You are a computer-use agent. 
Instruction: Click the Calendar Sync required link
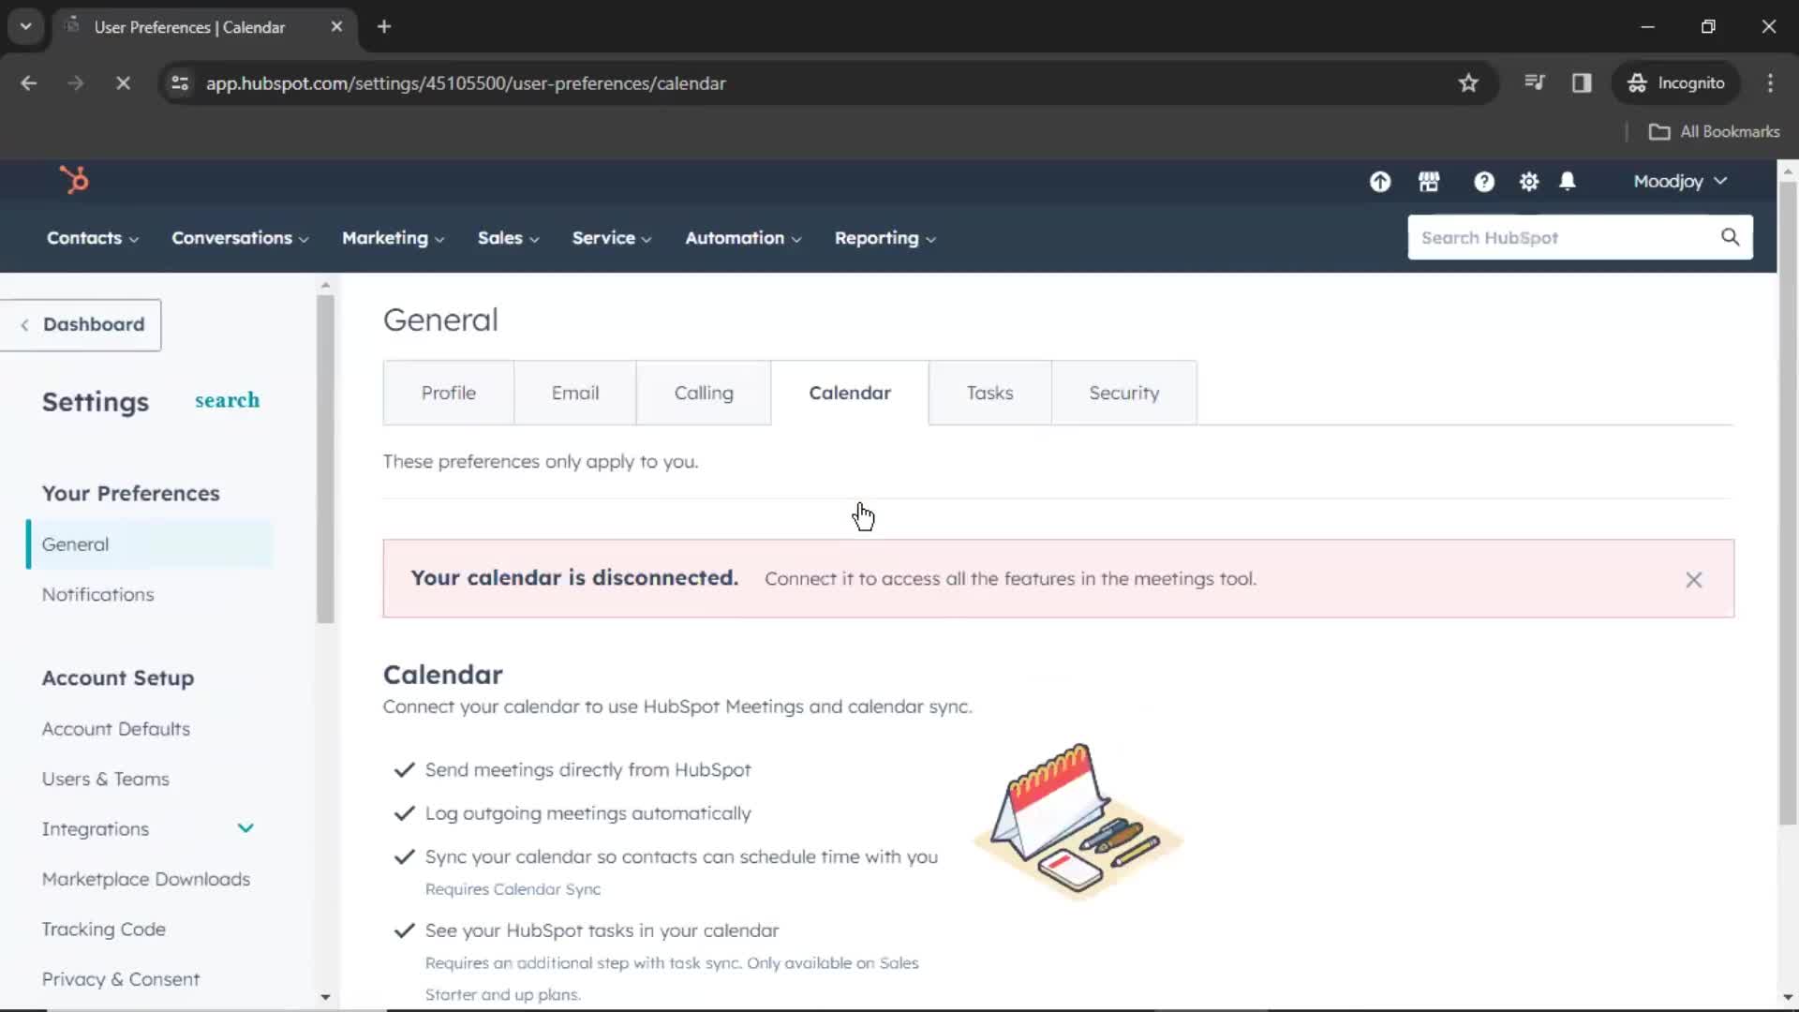click(x=513, y=888)
